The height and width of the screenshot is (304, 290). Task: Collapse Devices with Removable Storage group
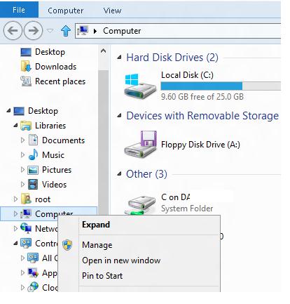tap(119, 115)
